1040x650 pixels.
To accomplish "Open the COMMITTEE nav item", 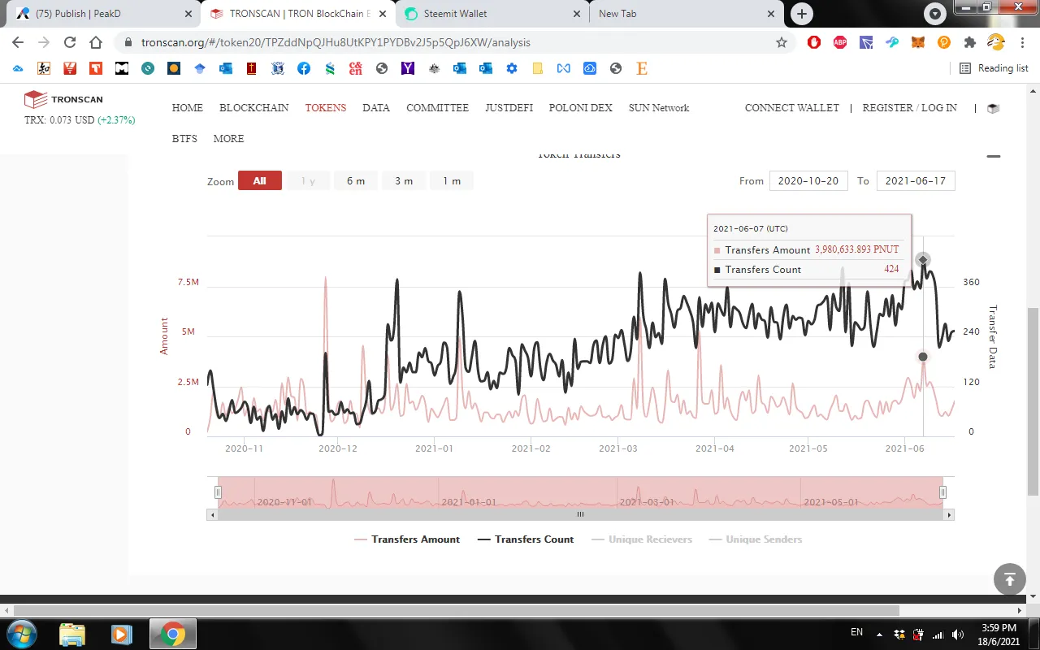I will (437, 108).
